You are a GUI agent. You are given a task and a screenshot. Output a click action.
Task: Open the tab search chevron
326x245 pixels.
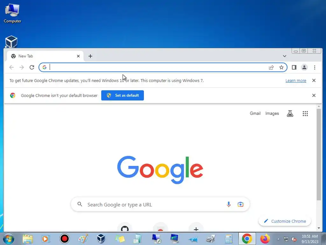(284, 56)
